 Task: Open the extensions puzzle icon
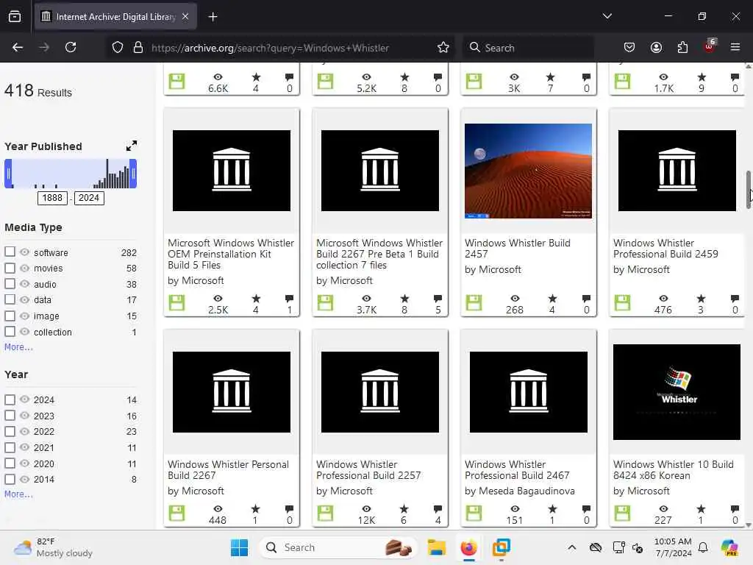pyautogui.click(x=682, y=47)
